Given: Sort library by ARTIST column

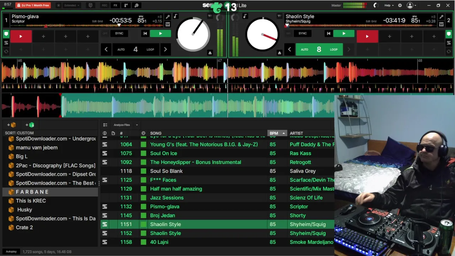Looking at the screenshot, I should (296, 133).
